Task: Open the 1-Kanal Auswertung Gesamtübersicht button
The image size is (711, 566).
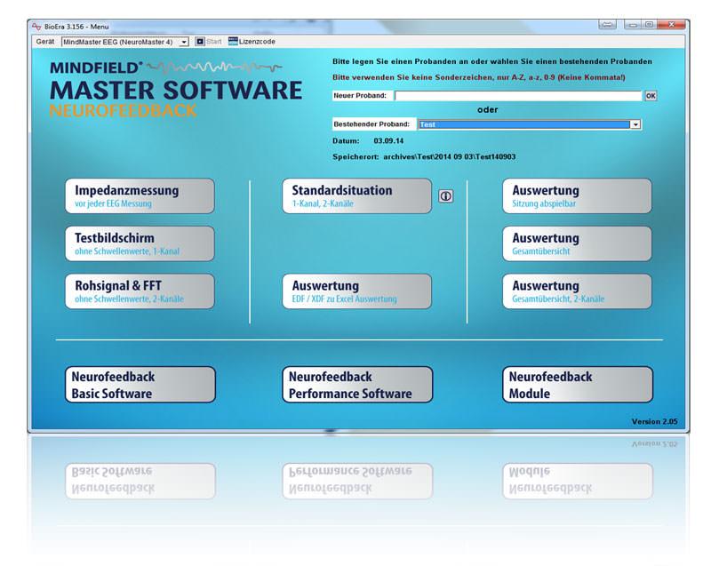Action: [x=577, y=243]
